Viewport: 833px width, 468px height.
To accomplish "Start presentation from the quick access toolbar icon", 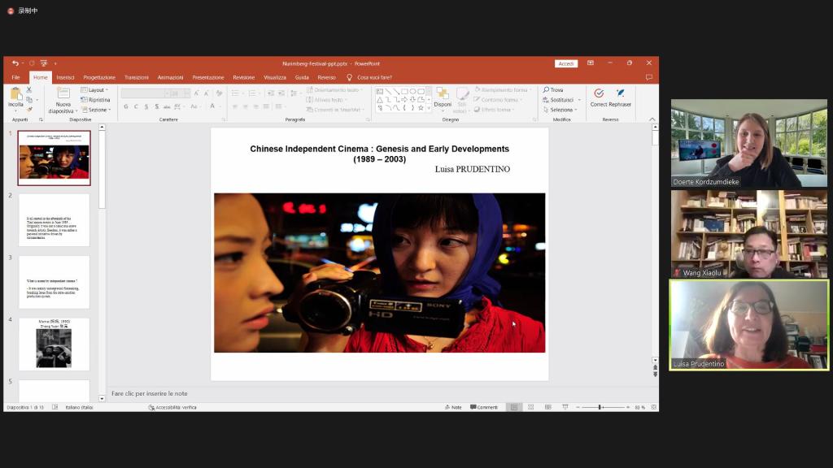I will (x=44, y=63).
